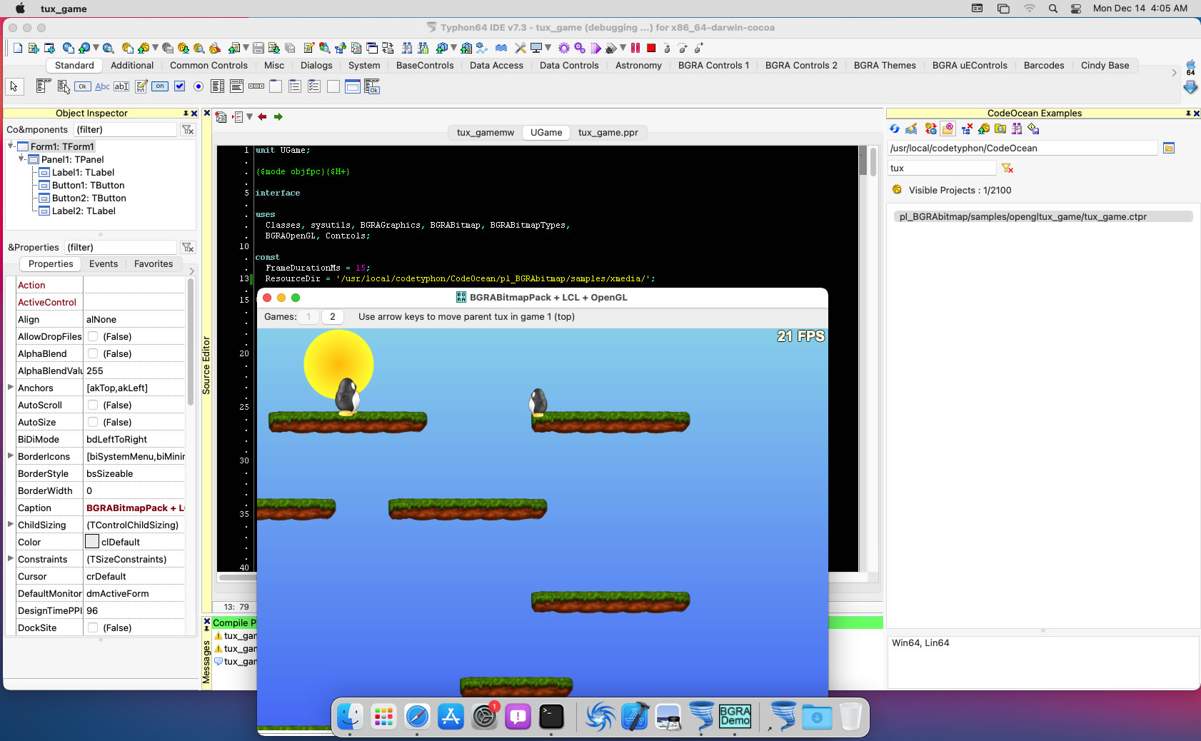The width and height of the screenshot is (1201, 741).
Task: Clear the Components filter with funnel icon
Action: [188, 129]
